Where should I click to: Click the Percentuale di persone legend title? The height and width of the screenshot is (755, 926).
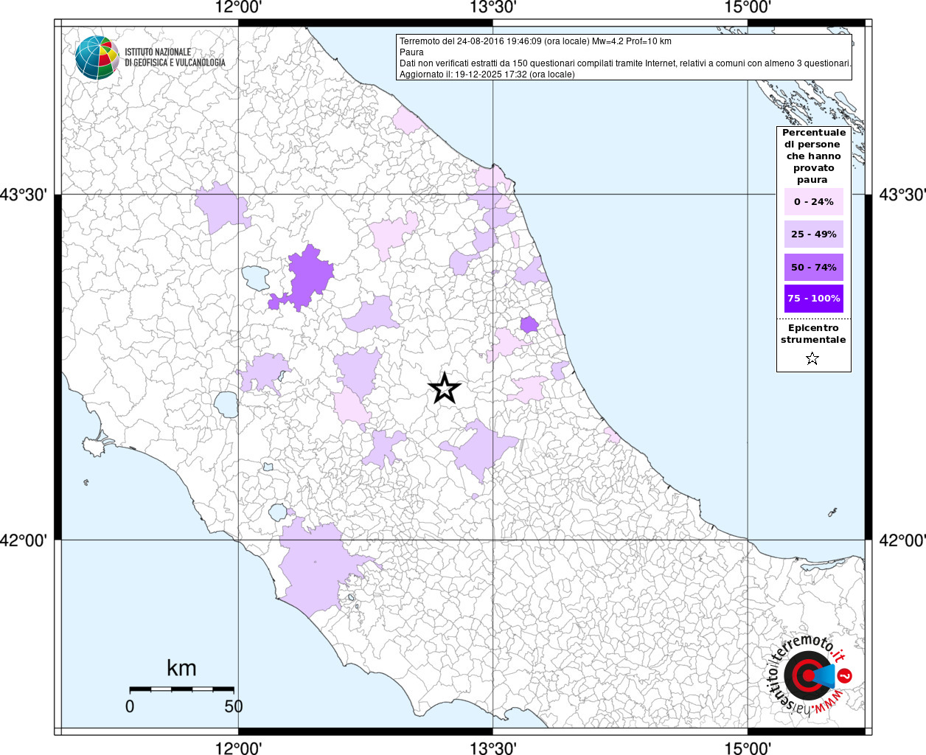(813, 156)
